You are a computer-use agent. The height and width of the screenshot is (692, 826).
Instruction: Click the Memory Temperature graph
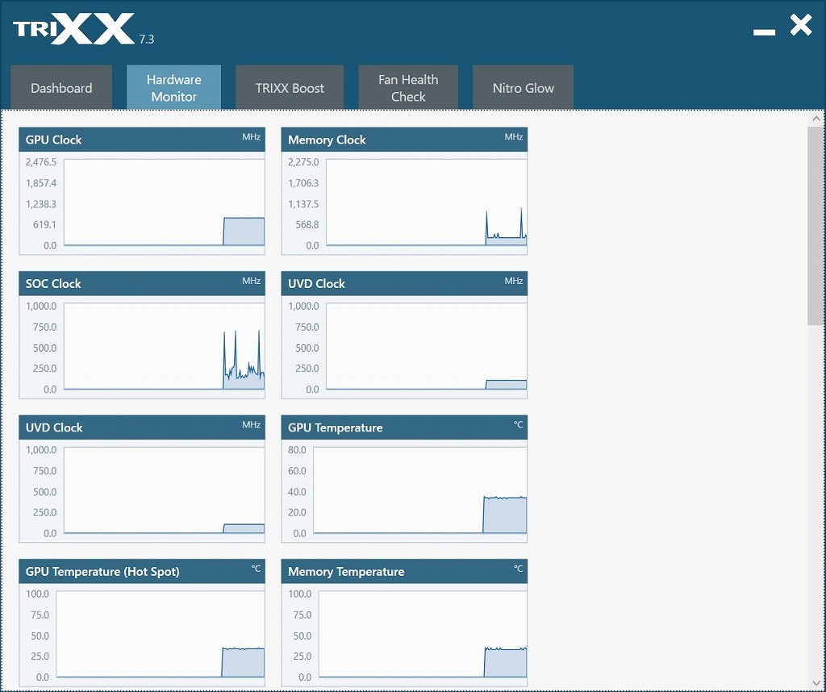pos(423,634)
